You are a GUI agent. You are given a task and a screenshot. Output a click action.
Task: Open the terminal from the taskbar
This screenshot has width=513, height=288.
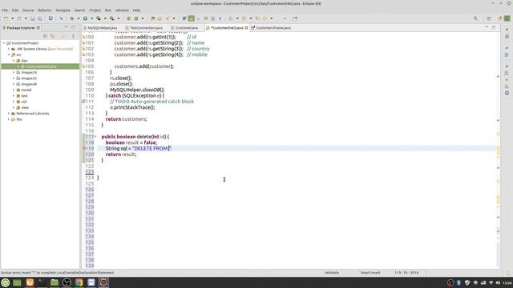click(42, 282)
